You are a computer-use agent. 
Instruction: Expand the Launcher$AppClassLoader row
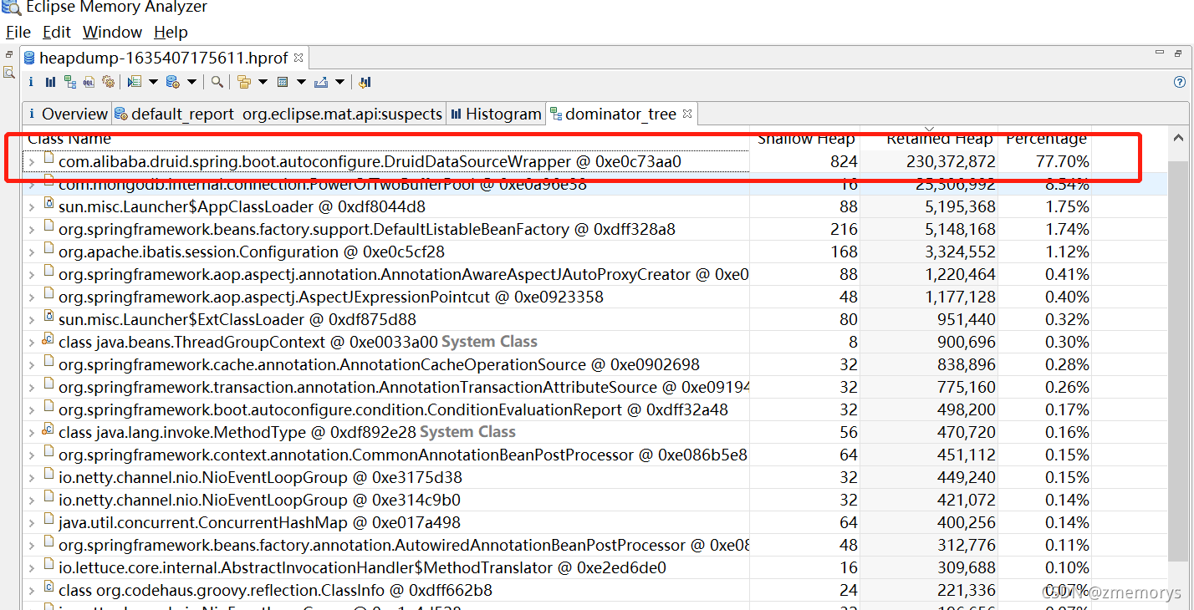coord(32,206)
